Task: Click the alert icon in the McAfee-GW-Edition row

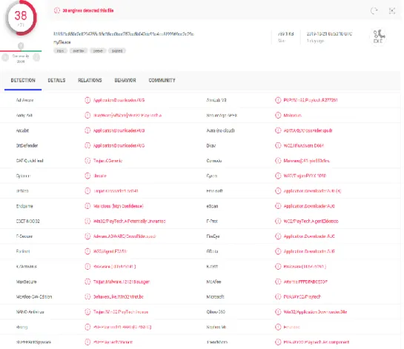Action: point(87,296)
